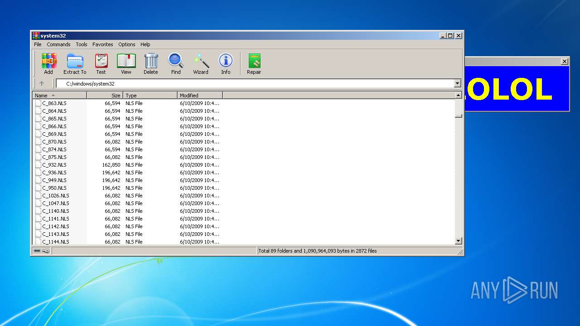Open the Favorites menu
Viewport: 580px width, 326px height.
tap(103, 44)
